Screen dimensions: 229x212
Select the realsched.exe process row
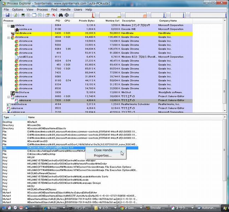click(x=98, y=104)
